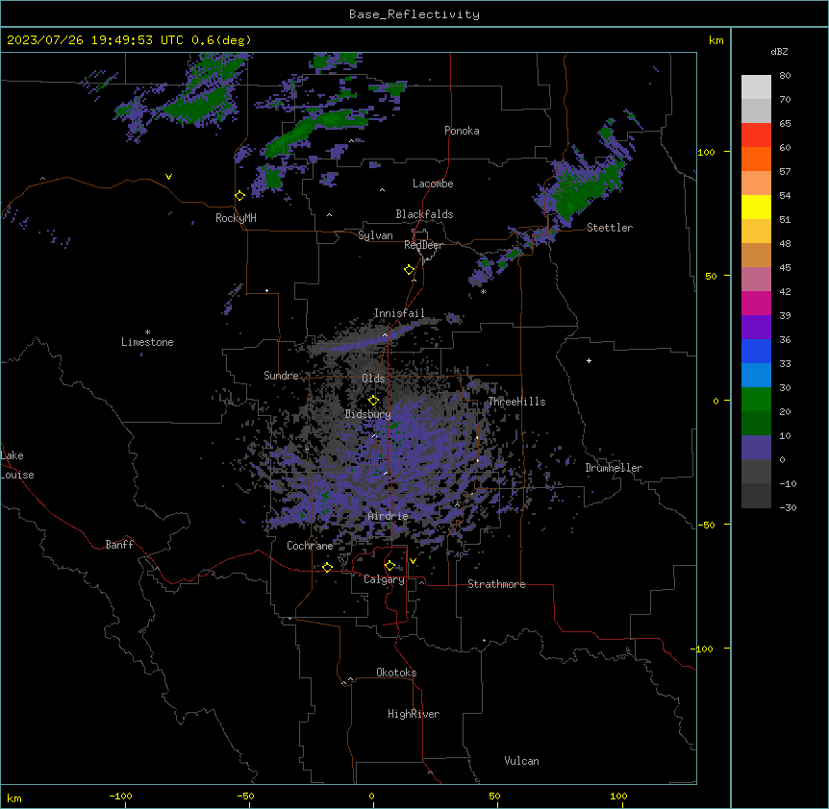Select the asterisk marker above Limestone label
829x809 pixels.
pos(147,331)
